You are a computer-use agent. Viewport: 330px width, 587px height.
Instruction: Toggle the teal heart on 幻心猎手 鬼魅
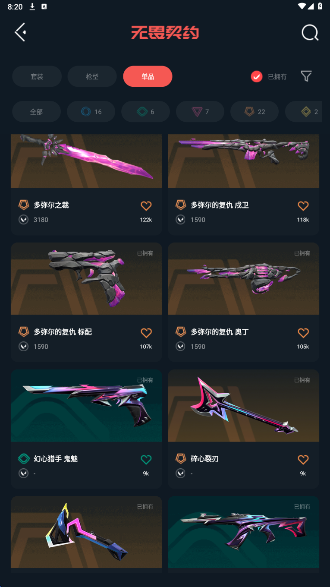click(146, 460)
